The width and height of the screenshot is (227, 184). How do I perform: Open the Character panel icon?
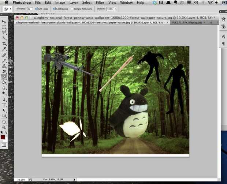pos(224,37)
